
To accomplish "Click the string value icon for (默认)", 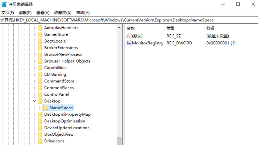I will point(129,36).
